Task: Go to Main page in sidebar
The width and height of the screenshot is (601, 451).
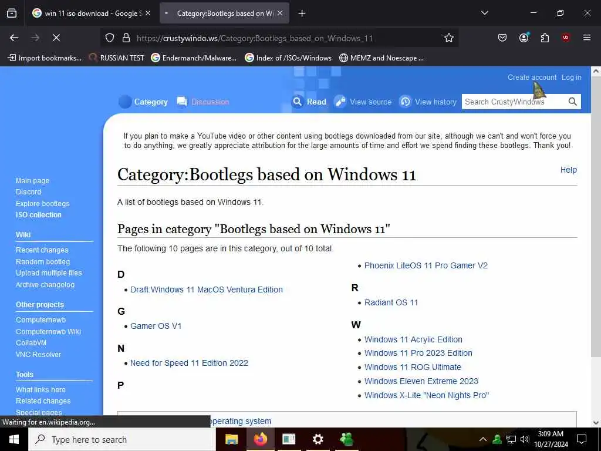Action: pyautogui.click(x=33, y=181)
